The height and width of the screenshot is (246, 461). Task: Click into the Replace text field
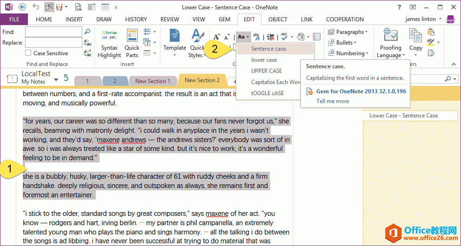coord(53,43)
